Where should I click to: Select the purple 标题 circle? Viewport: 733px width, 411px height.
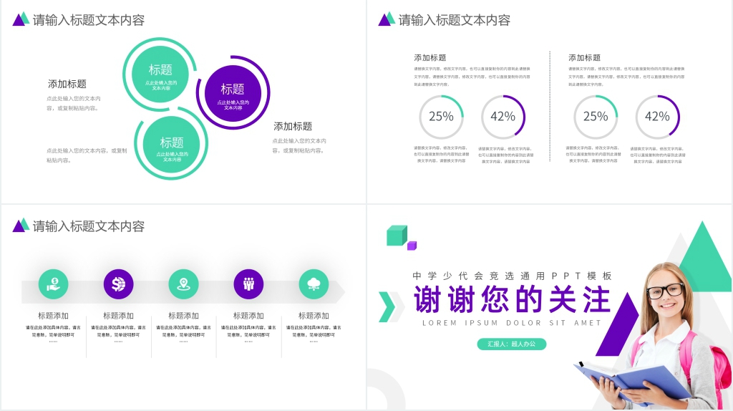pos(233,92)
